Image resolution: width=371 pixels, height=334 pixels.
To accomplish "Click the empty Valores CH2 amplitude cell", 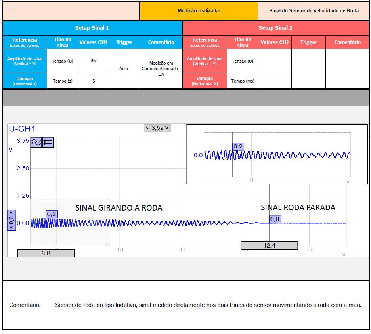I will pos(274,61).
